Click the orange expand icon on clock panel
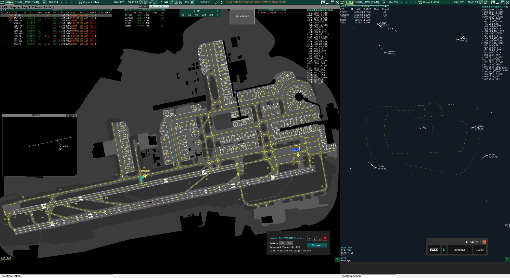 [484, 242]
